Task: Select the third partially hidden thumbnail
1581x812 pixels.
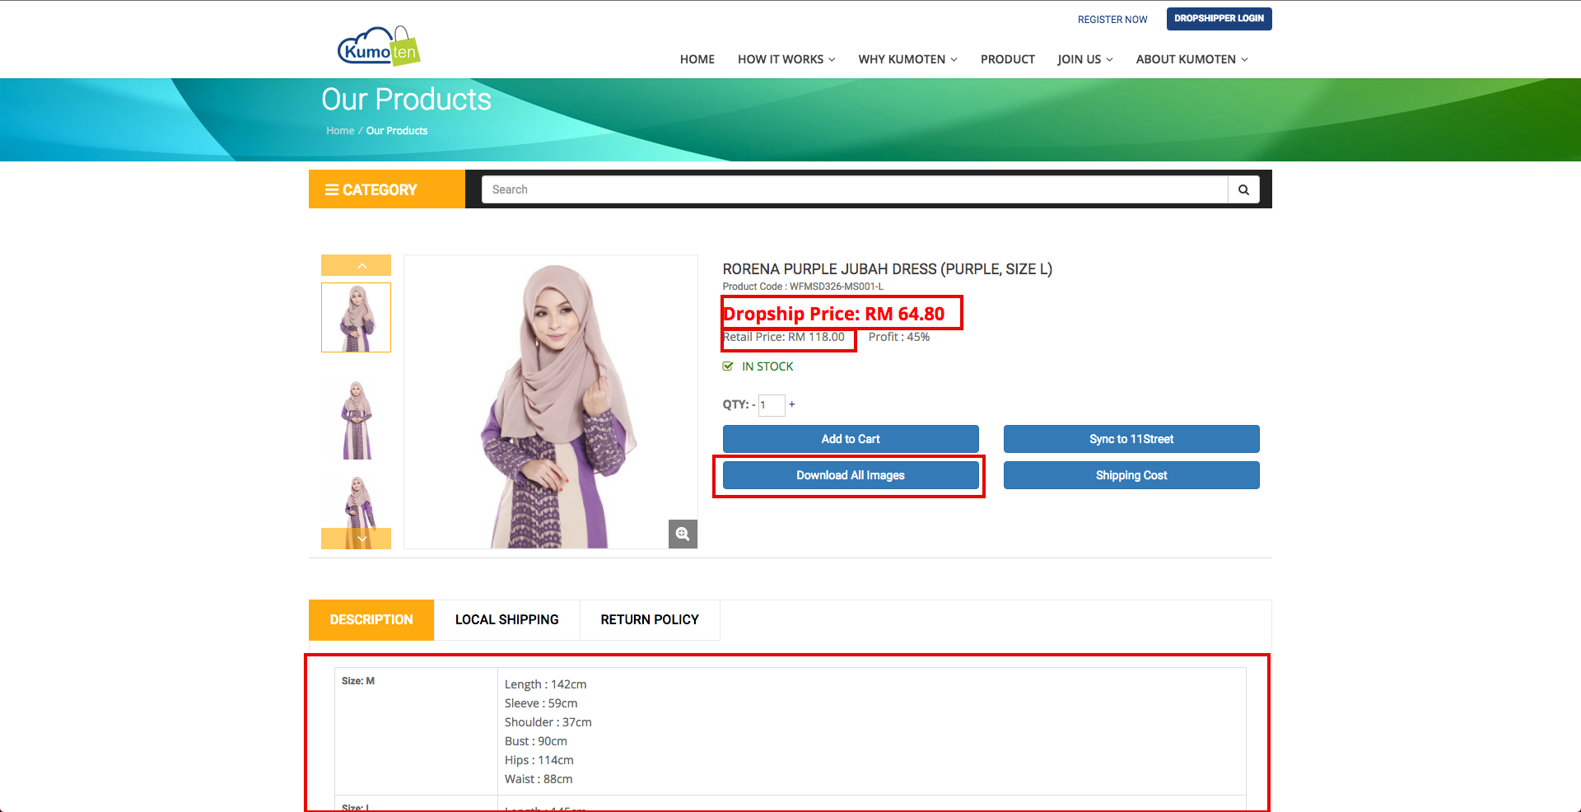Action: (x=356, y=502)
